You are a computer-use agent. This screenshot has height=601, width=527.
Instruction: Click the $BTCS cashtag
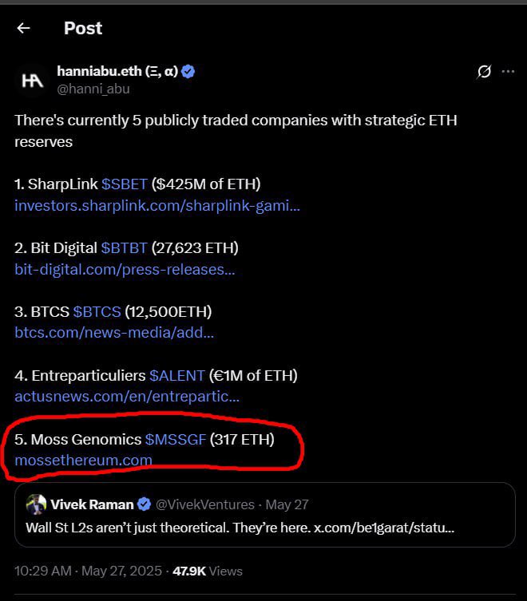click(x=97, y=312)
